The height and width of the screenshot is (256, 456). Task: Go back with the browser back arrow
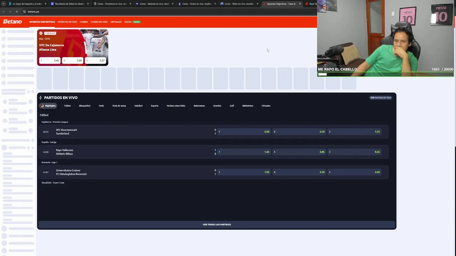(x=4, y=12)
